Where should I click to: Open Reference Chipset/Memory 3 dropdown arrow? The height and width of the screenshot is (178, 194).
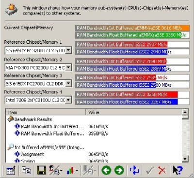coord(68,83)
